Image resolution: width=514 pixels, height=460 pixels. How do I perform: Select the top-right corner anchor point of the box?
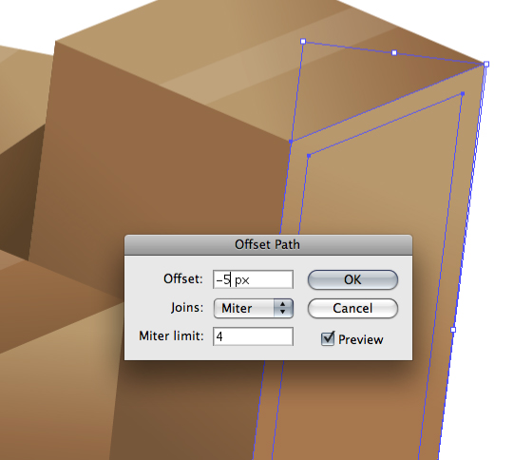click(486, 65)
